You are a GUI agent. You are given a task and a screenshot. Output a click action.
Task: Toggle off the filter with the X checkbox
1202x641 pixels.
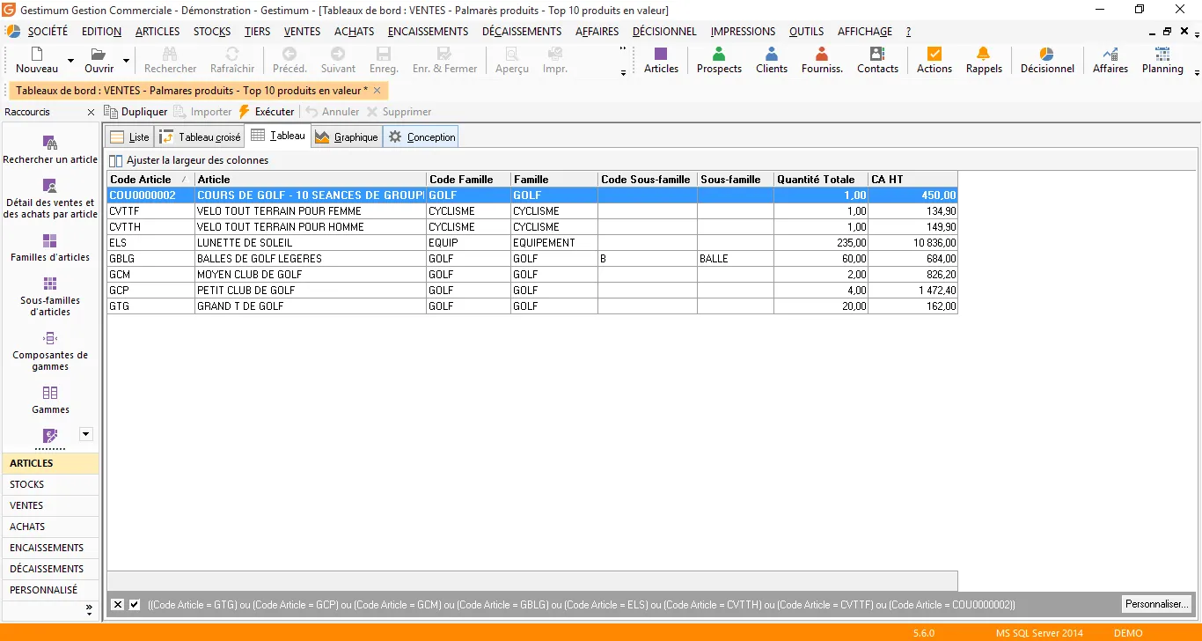click(x=117, y=604)
